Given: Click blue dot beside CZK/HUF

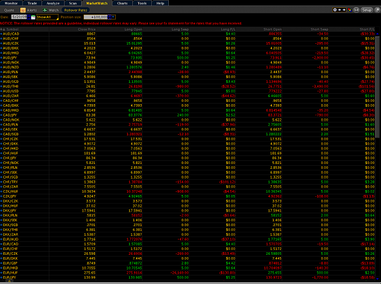Looking at the screenshot, I should pyautogui.click(x=1, y=192).
